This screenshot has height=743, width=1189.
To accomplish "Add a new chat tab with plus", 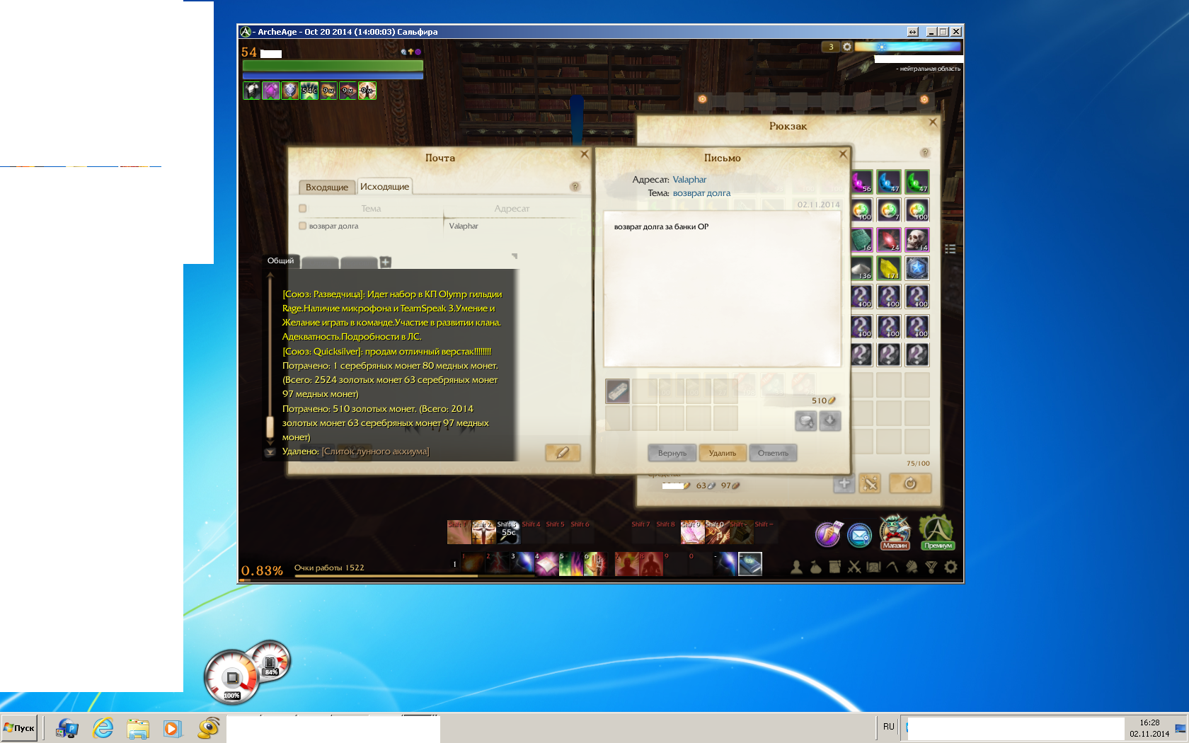I will click(386, 263).
